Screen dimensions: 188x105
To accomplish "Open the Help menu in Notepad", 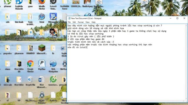I will 93,22.
